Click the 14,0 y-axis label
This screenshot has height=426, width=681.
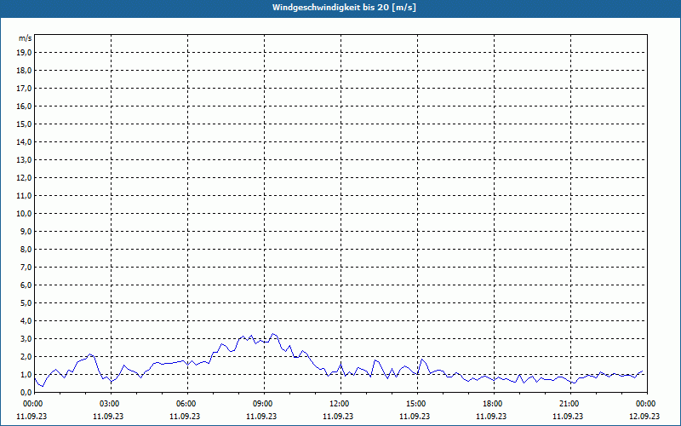pyautogui.click(x=24, y=141)
